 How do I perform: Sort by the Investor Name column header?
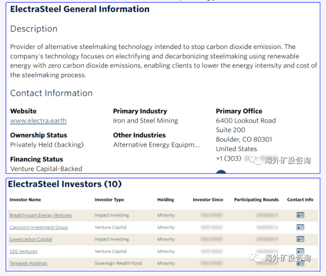(25, 200)
